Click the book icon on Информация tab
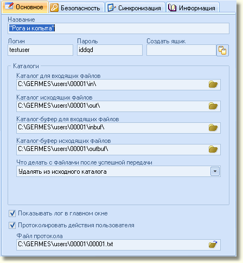Viewport: 243px width, 263px height. click(x=172, y=8)
